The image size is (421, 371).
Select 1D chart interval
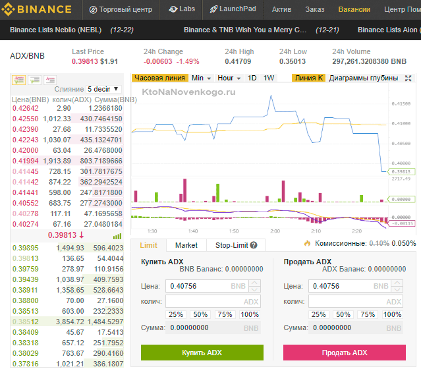click(x=252, y=78)
